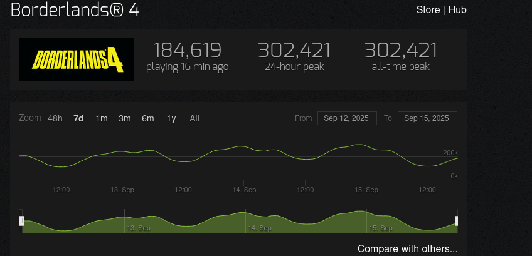Open the Store link

pyautogui.click(x=428, y=10)
